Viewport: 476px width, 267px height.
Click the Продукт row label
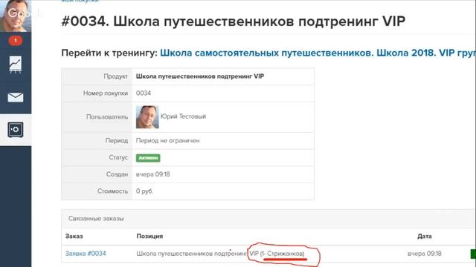point(116,76)
